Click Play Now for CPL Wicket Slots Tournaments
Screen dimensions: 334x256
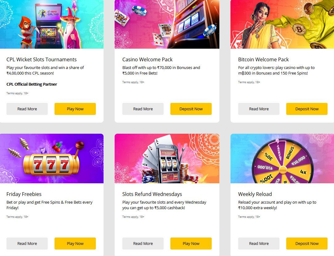click(x=75, y=109)
